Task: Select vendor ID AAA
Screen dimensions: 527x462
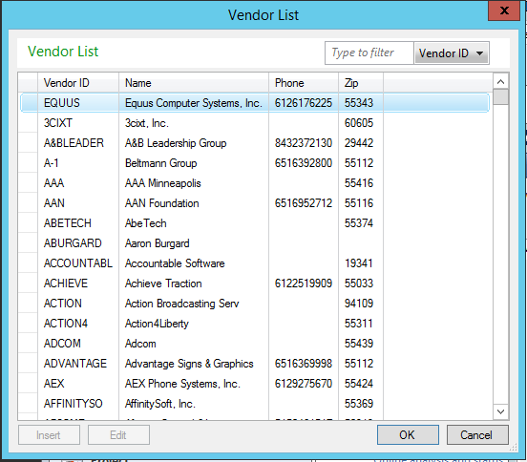Action: pos(53,183)
